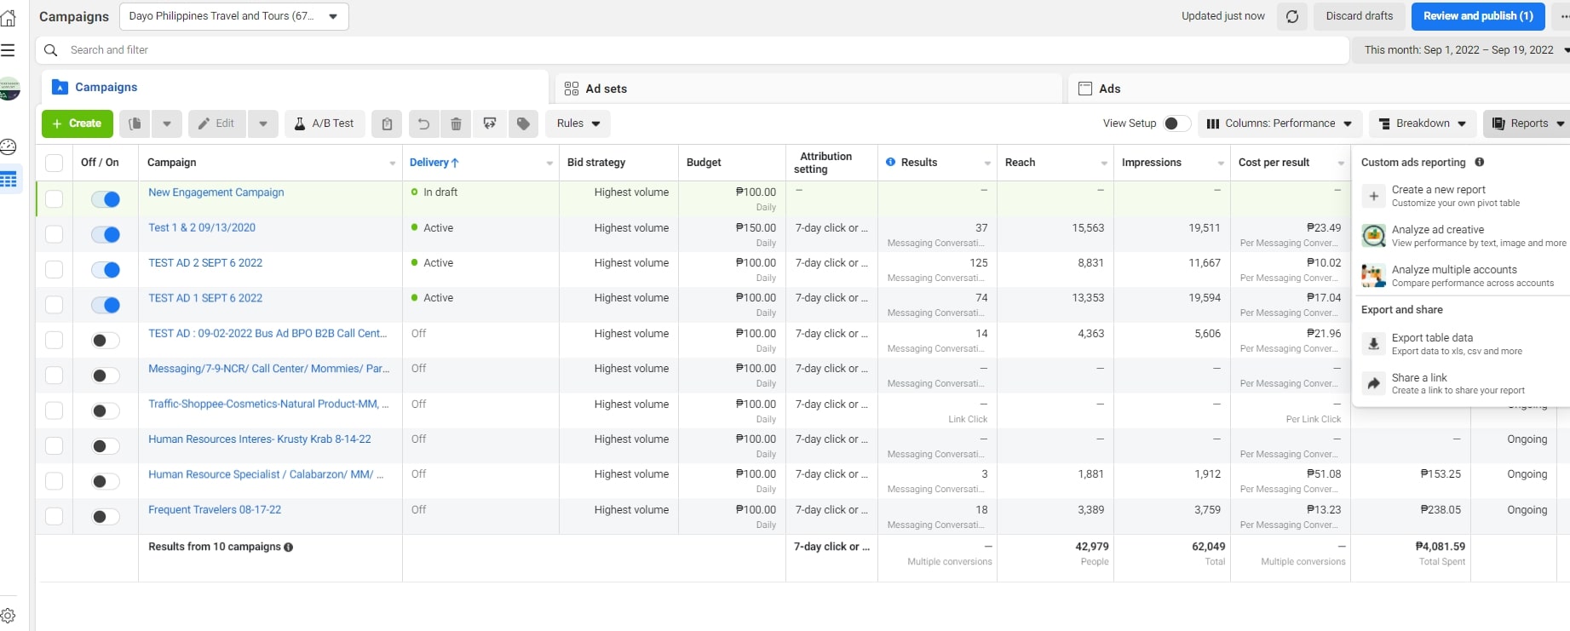1570x631 pixels.
Task: Click the Review and publish button
Action: coord(1478,16)
